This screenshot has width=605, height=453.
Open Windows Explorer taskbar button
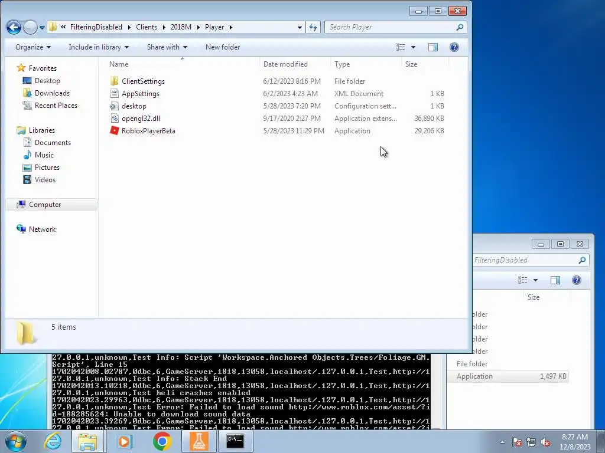click(87, 441)
